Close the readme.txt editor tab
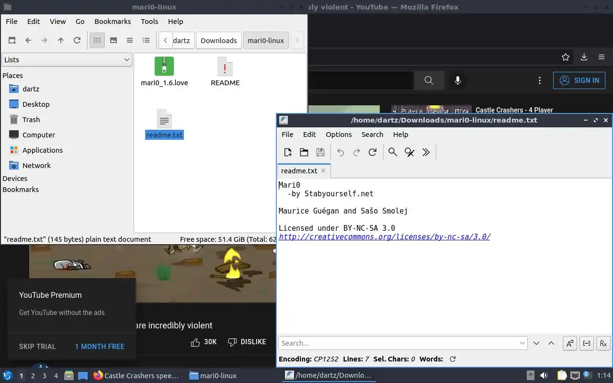This screenshot has height=383, width=613. 323,170
